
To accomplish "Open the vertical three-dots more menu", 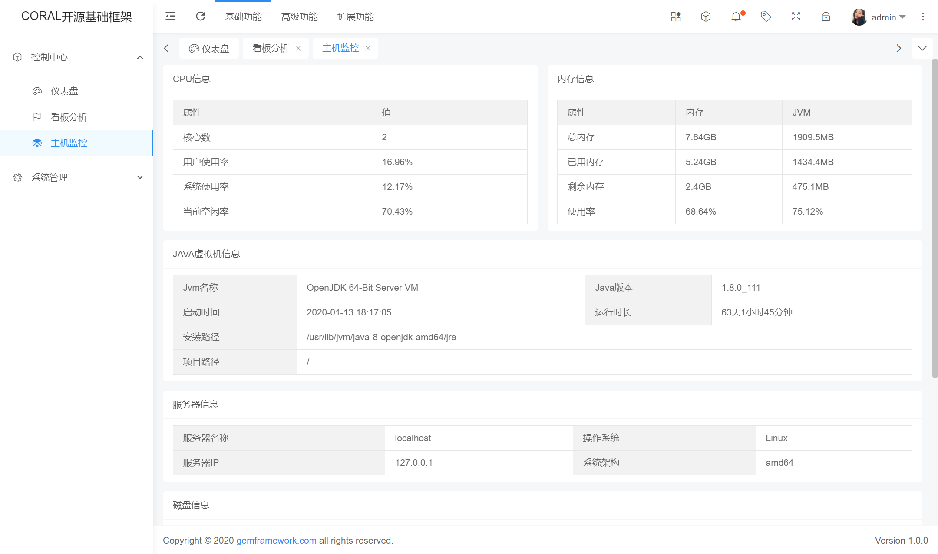I will (x=923, y=17).
